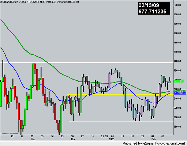The image size is (187, 146).
Task: Click the 19 date axis label
Action: click(12, 137)
